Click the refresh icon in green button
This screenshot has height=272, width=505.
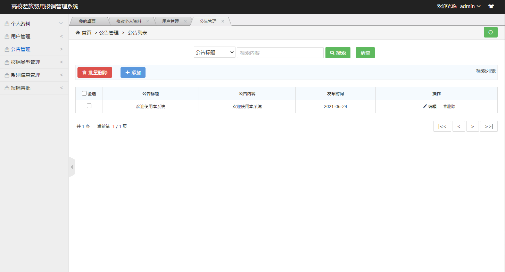[x=490, y=32]
